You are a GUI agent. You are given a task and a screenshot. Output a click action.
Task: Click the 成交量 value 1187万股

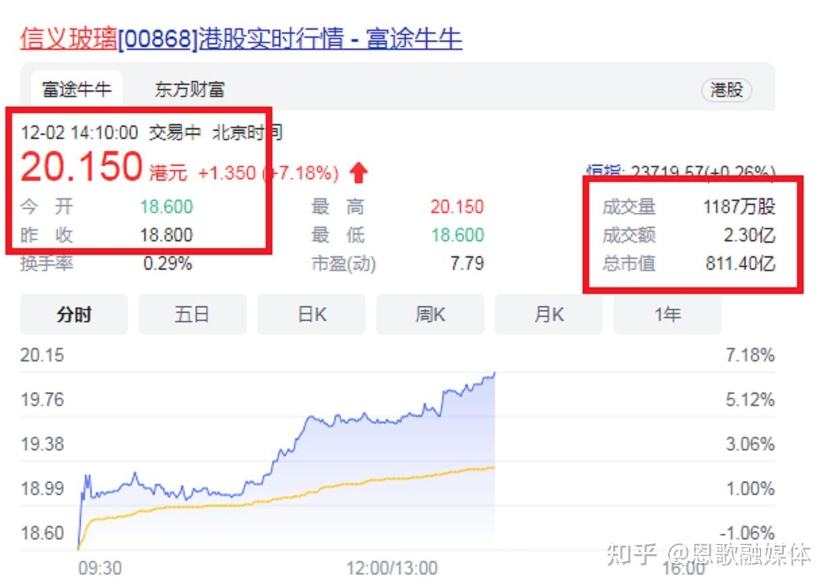(x=739, y=206)
